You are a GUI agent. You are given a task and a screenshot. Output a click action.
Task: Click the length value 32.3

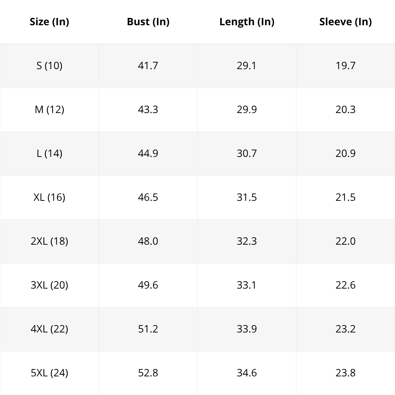(x=247, y=241)
